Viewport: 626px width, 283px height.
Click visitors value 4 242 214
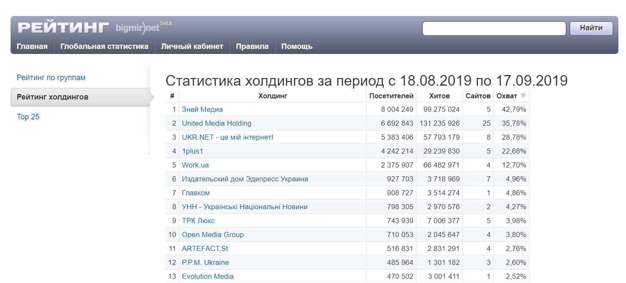[397, 151]
